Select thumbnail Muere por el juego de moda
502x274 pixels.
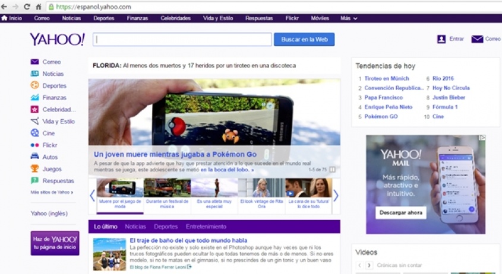pos(120,196)
